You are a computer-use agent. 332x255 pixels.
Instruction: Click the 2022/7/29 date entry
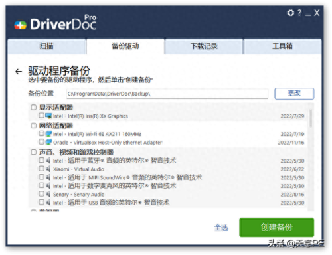tap(292, 116)
